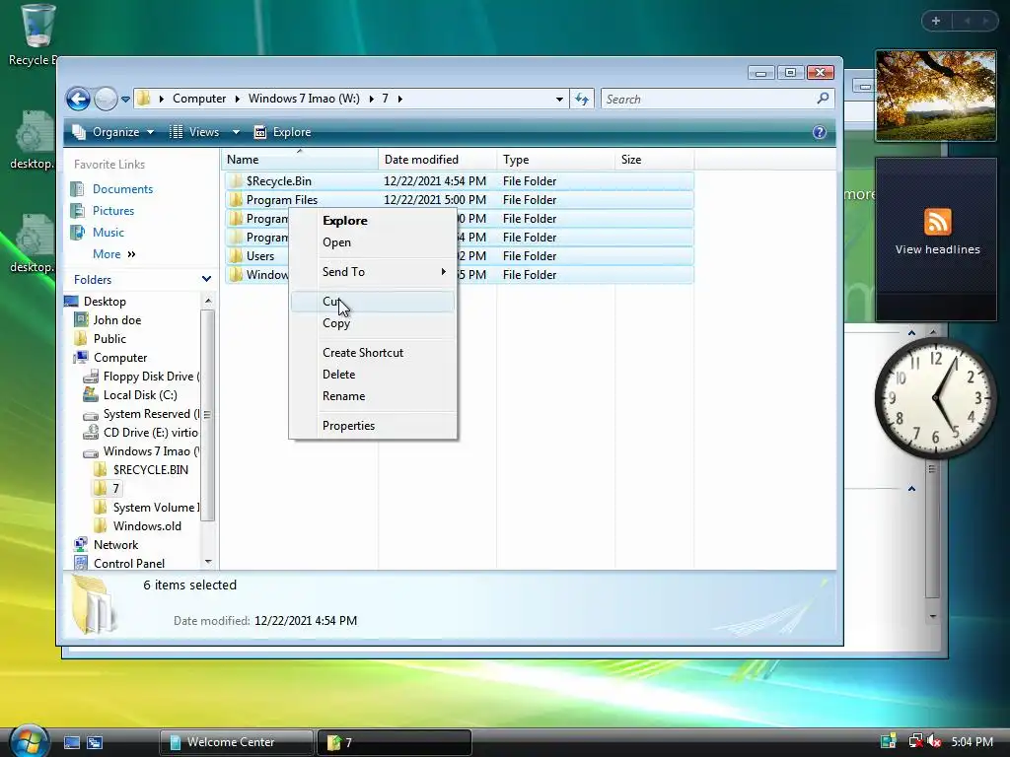Click View headlines RSS gadget icon
Screen dimensions: 1010x757
[x=937, y=222]
